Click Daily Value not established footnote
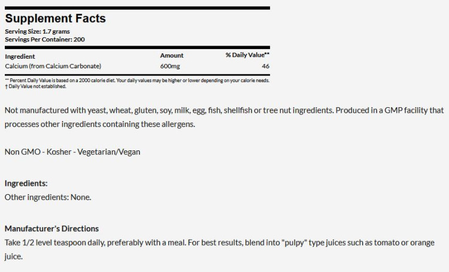The height and width of the screenshot is (272, 449). pyautogui.click(x=35, y=86)
